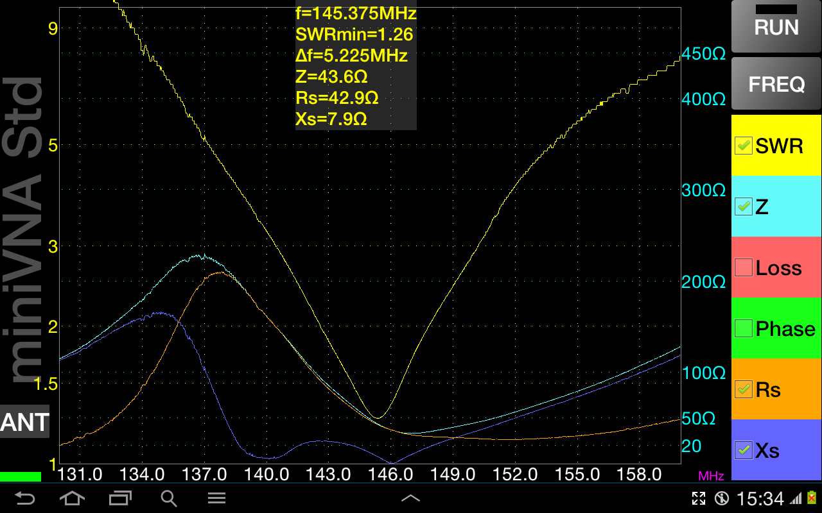Open the recent apps icon
Screen dimensions: 822x513
tap(119, 498)
